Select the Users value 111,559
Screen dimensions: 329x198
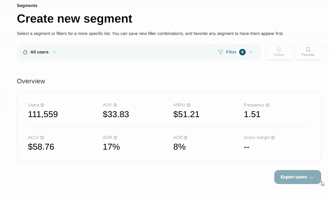(43, 114)
